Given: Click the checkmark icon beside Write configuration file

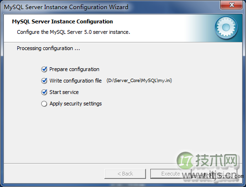Looking at the screenshot, I should tap(44, 81).
